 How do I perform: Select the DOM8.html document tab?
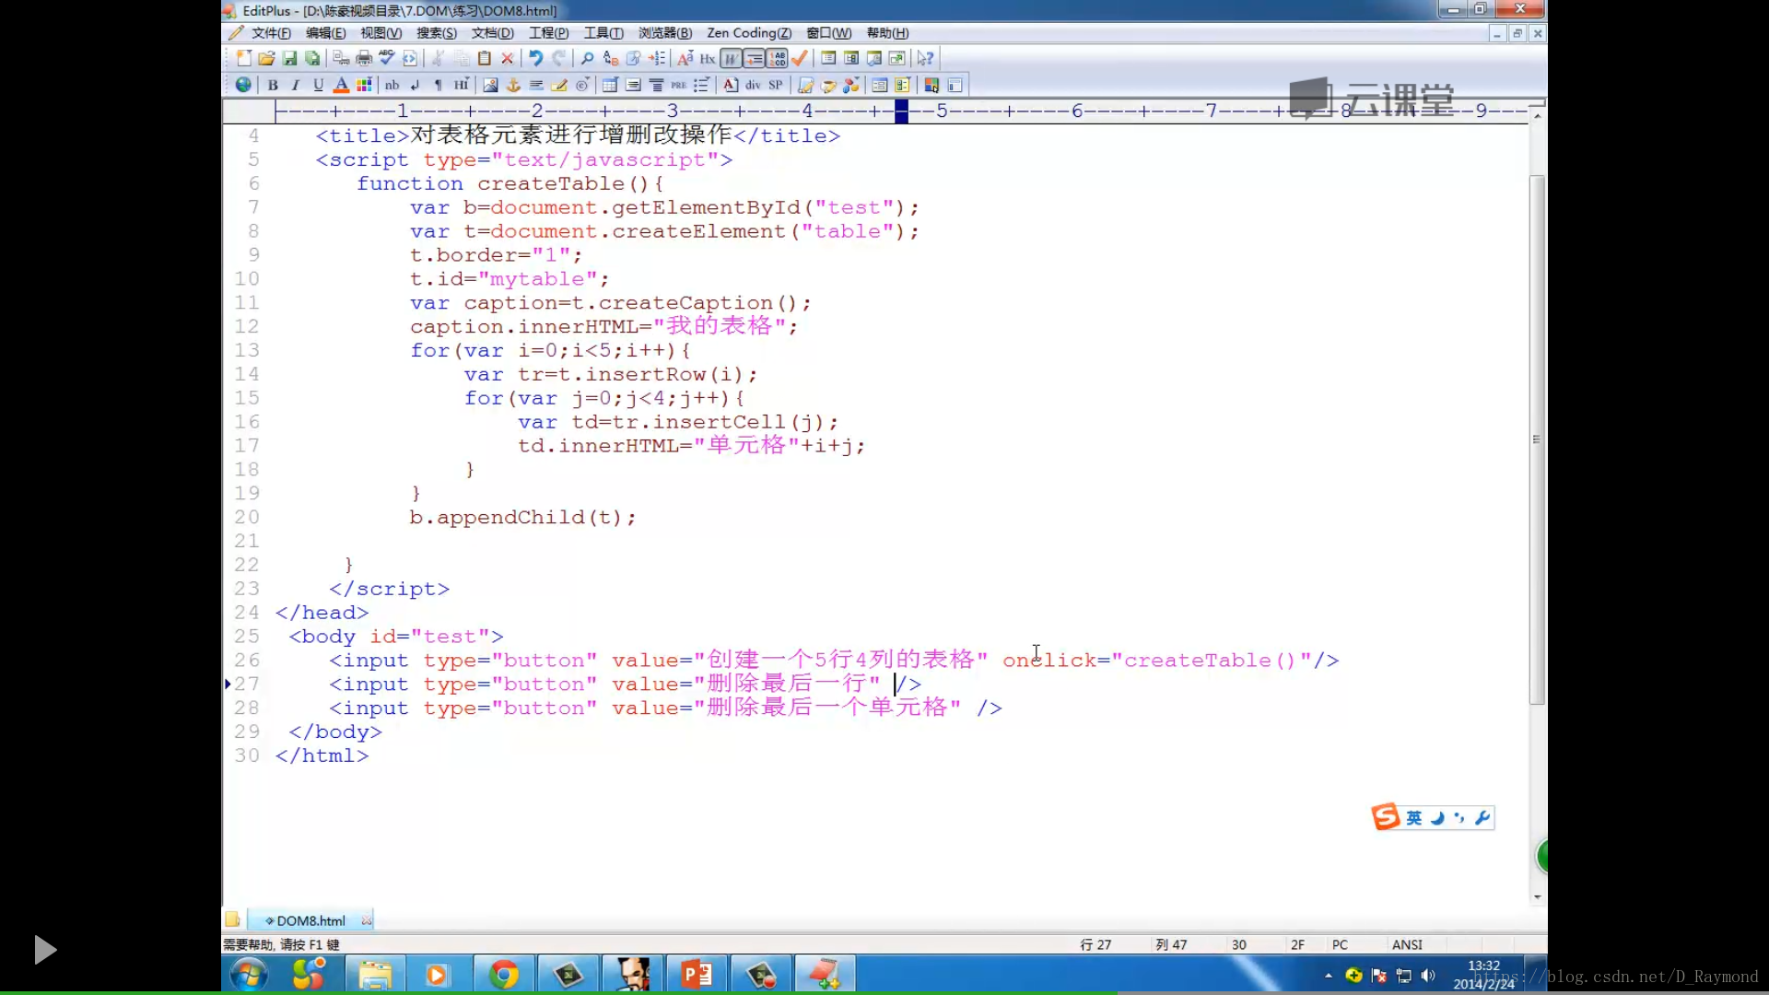pos(310,920)
